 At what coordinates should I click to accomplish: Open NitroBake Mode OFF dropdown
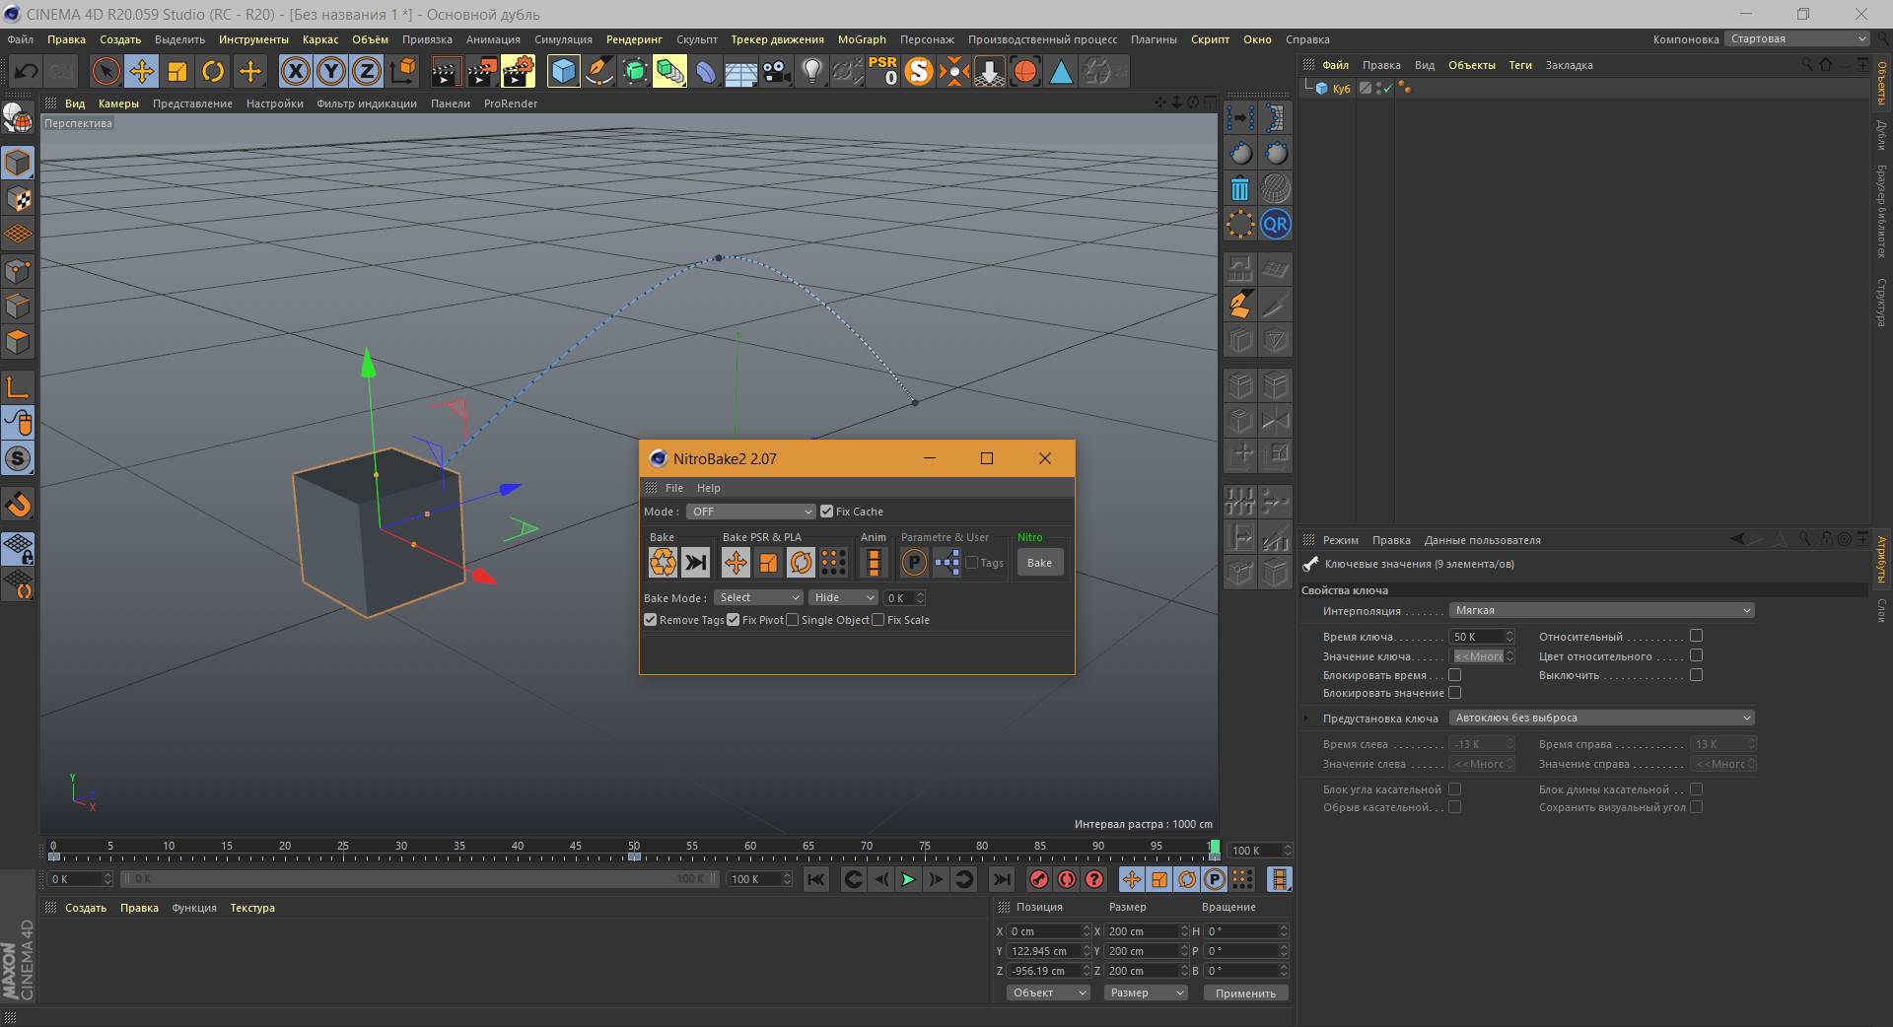point(750,512)
